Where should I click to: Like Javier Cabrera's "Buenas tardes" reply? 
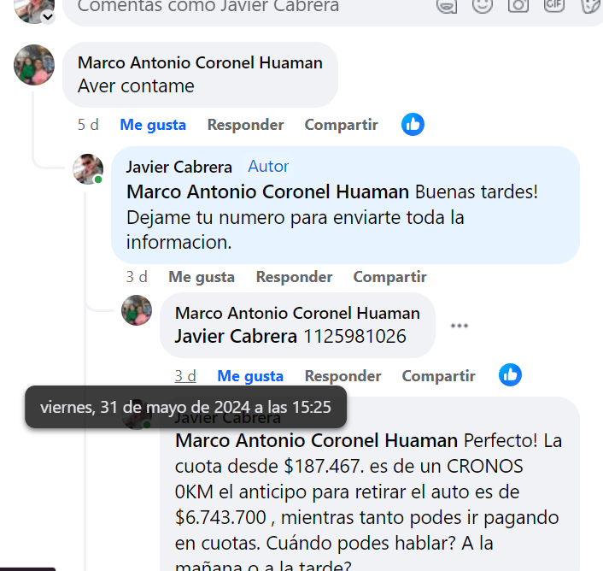(x=202, y=277)
